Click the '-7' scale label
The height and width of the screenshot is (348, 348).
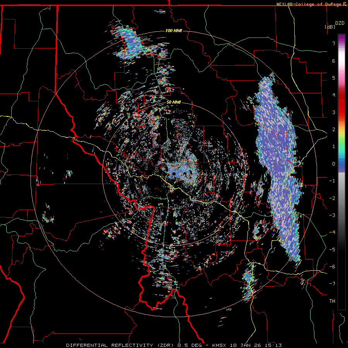tap(332, 284)
